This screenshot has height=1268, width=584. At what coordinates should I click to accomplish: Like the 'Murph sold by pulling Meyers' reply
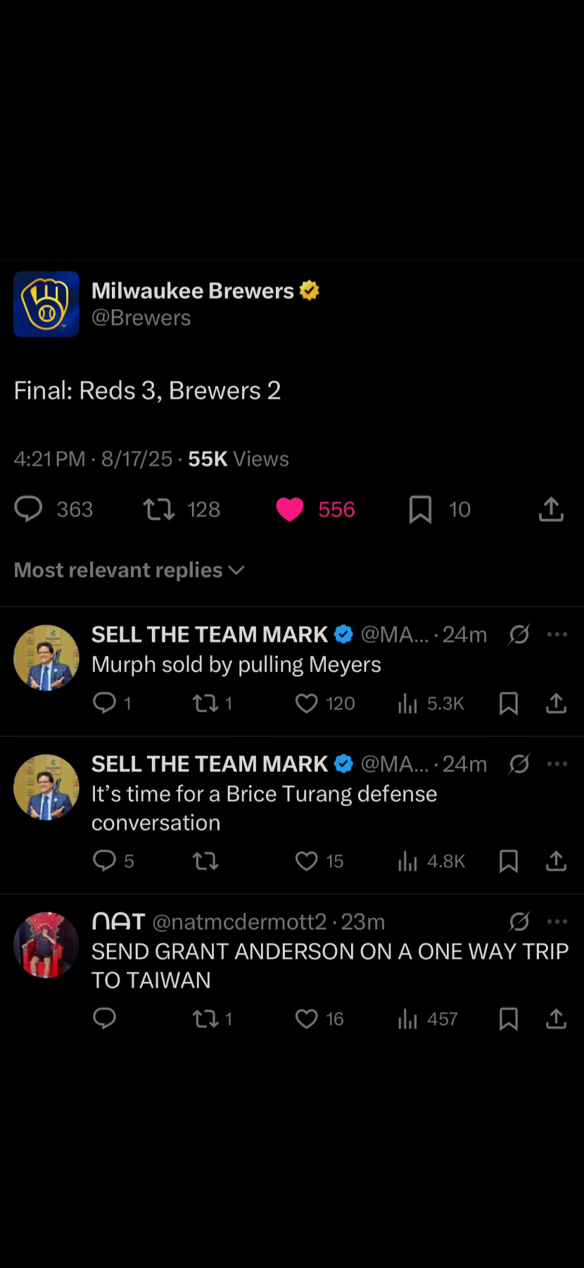point(307,703)
